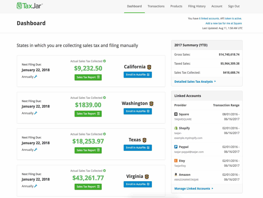
Task: Click the Square provider icon
Action: coord(176,114)
